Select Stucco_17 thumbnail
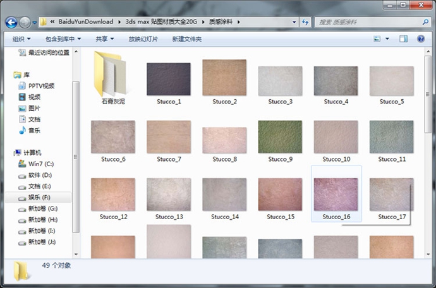 pyautogui.click(x=392, y=195)
